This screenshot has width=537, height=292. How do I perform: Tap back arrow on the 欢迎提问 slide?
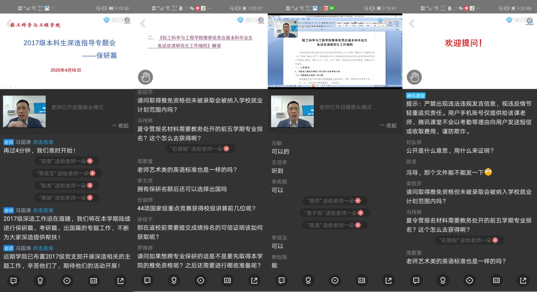click(x=411, y=24)
